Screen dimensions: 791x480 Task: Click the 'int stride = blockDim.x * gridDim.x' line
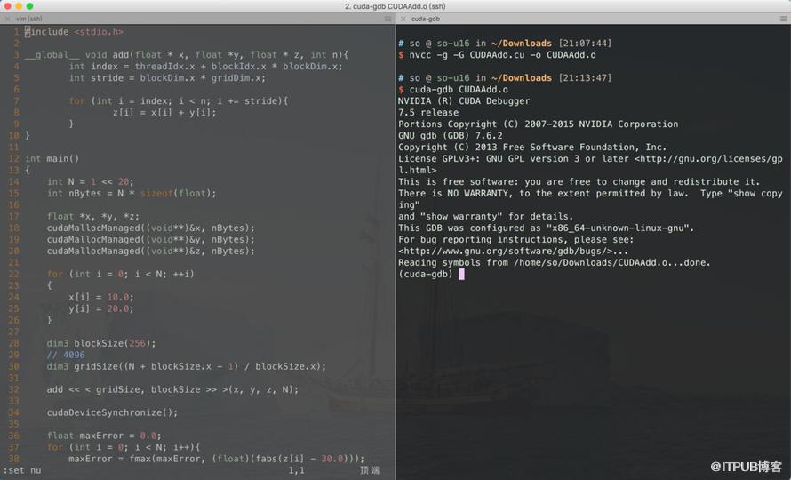(167, 77)
